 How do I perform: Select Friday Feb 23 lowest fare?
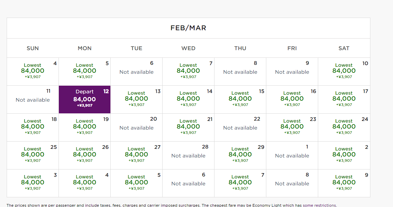click(x=292, y=127)
